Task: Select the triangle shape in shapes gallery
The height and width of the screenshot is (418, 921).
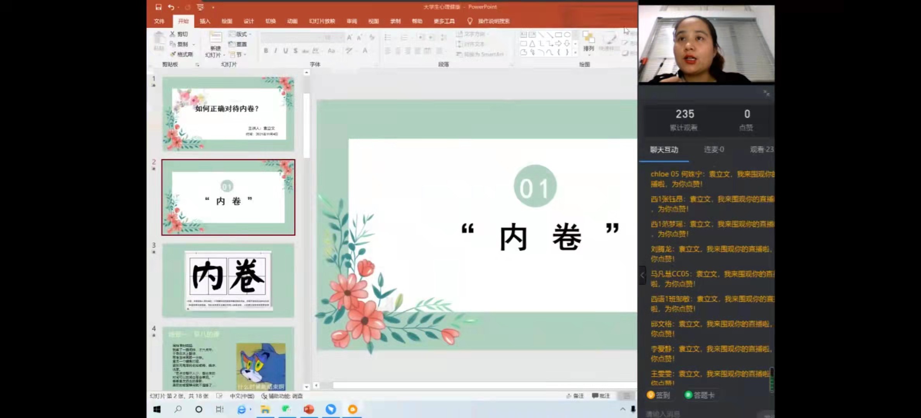Action: pyautogui.click(x=532, y=44)
